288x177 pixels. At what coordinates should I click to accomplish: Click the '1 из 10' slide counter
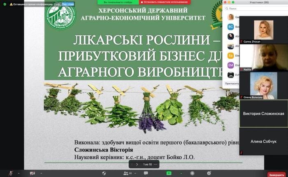coord(147,164)
